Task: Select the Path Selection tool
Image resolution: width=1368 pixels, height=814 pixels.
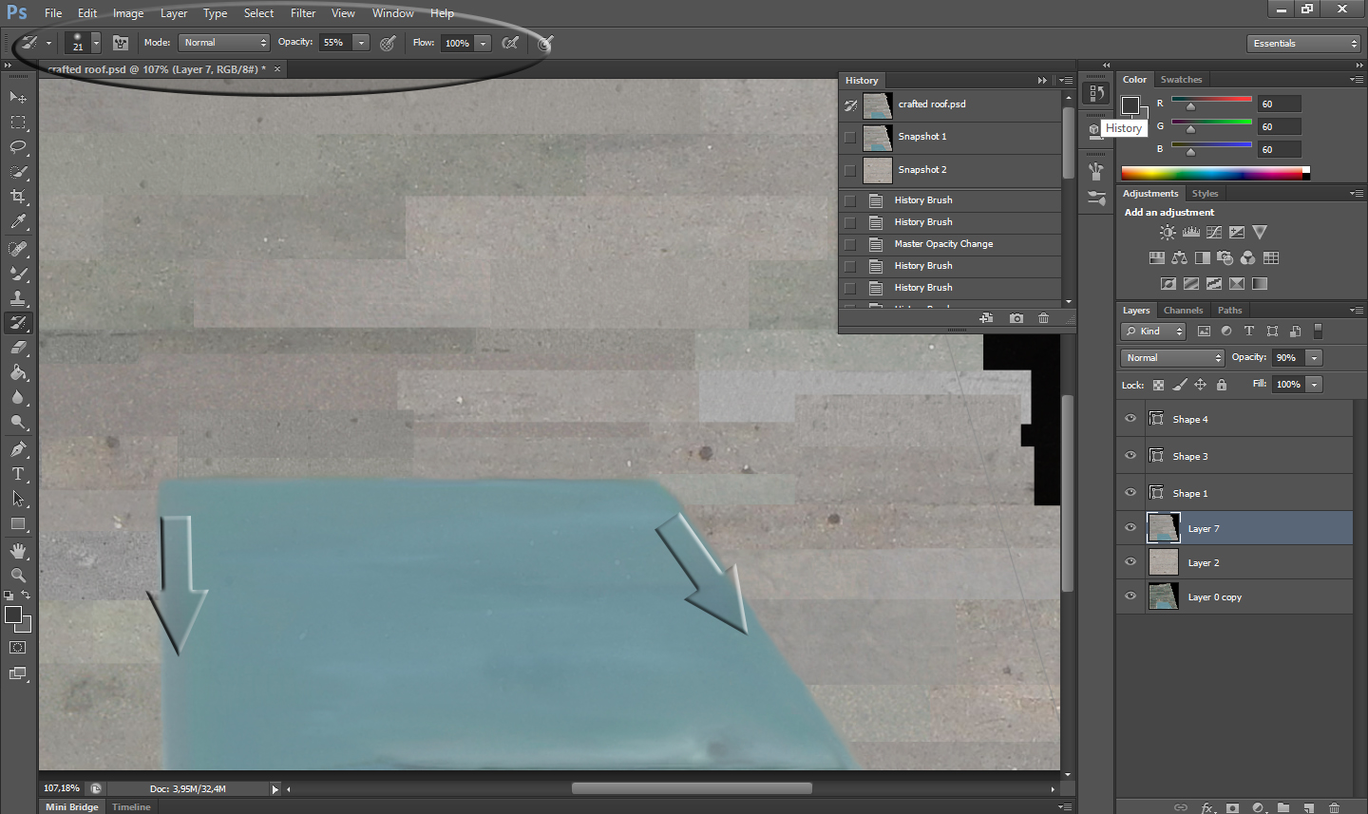Action: (x=18, y=499)
